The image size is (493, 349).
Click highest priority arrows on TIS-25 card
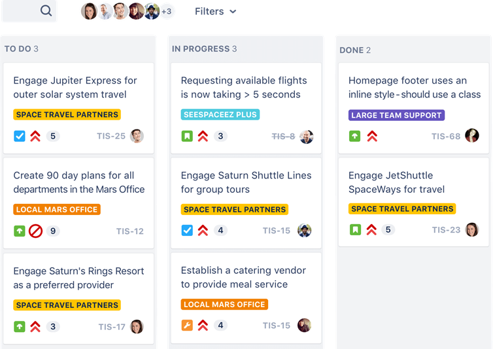tap(35, 136)
